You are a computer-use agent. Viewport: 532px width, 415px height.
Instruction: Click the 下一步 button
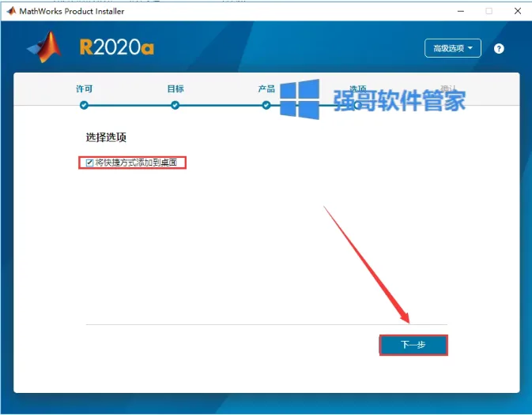click(413, 345)
